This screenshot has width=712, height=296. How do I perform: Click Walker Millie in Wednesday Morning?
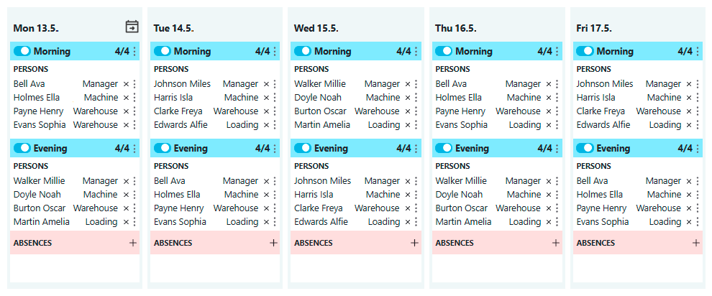pos(319,84)
